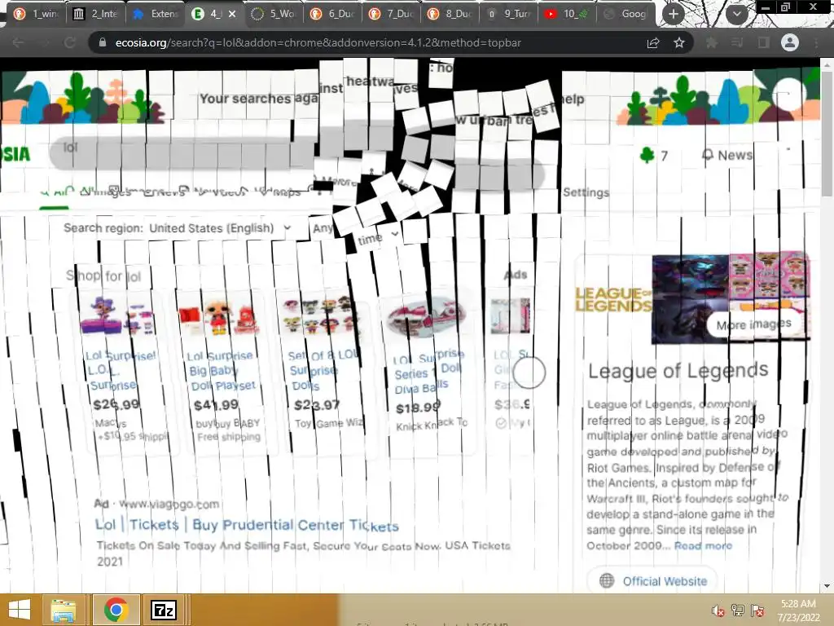Image resolution: width=834 pixels, height=626 pixels.
Task: Click the network tray icon
Action: 738,611
